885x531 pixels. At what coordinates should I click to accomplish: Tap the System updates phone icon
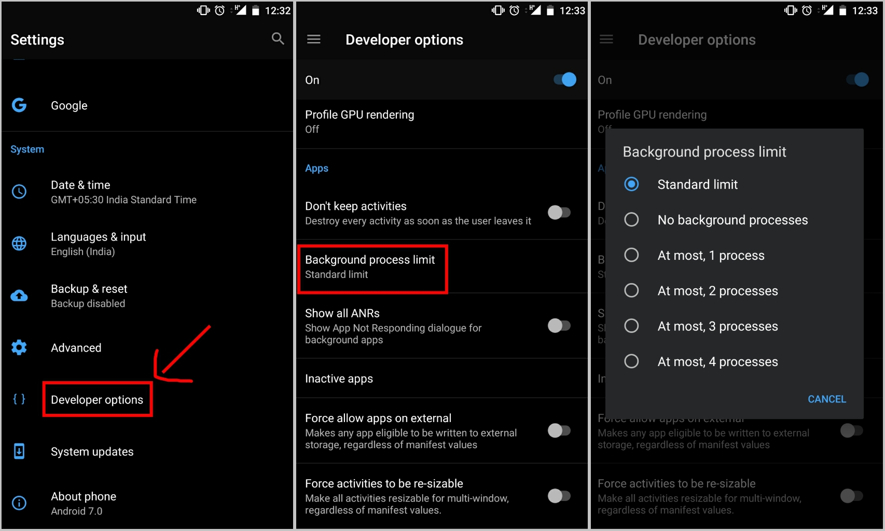pyautogui.click(x=19, y=451)
